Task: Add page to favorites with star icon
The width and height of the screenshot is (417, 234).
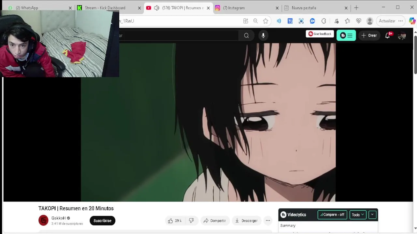Action: [266, 21]
